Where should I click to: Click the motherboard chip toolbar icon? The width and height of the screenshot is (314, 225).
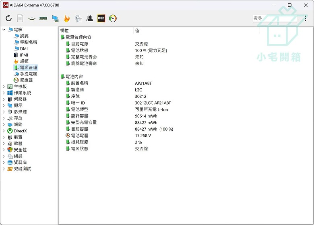coord(32,19)
